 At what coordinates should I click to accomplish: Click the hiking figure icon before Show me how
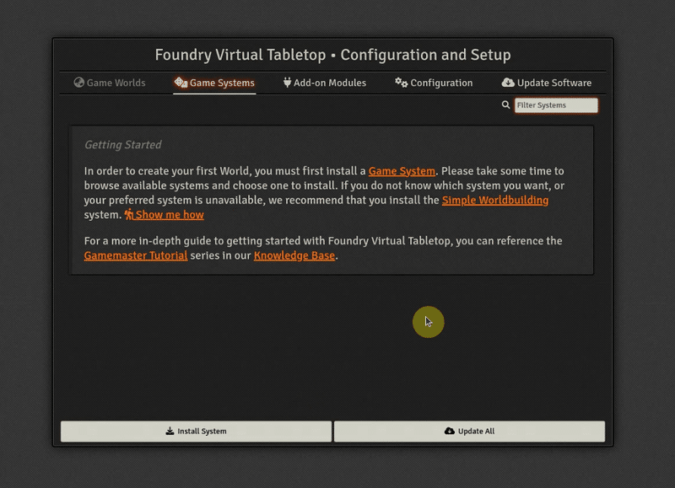(129, 214)
